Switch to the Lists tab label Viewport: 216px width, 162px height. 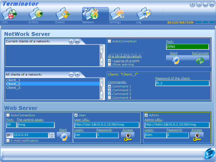point(5,22)
